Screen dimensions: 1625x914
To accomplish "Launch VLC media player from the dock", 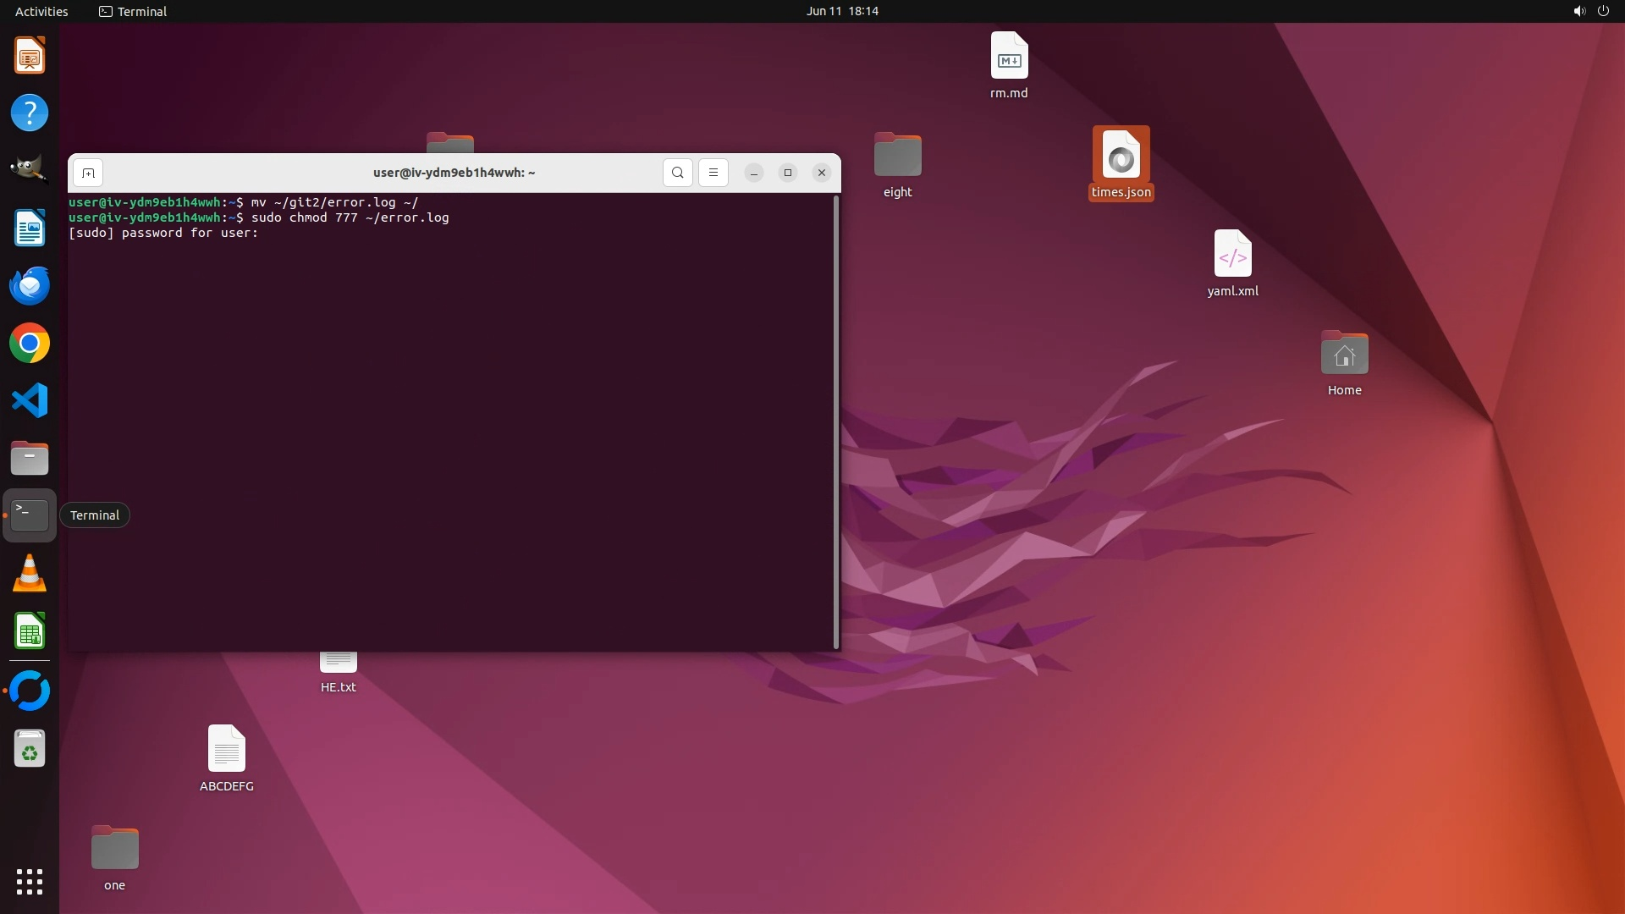I will (x=30, y=574).
